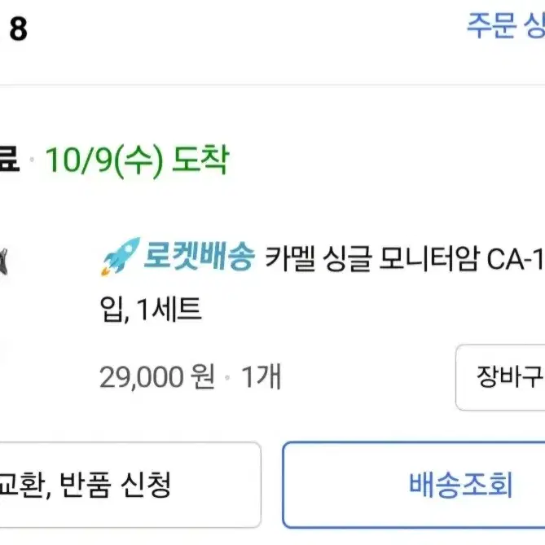Click the 29,000 원 price text
545x545 pixels.
[157, 376]
